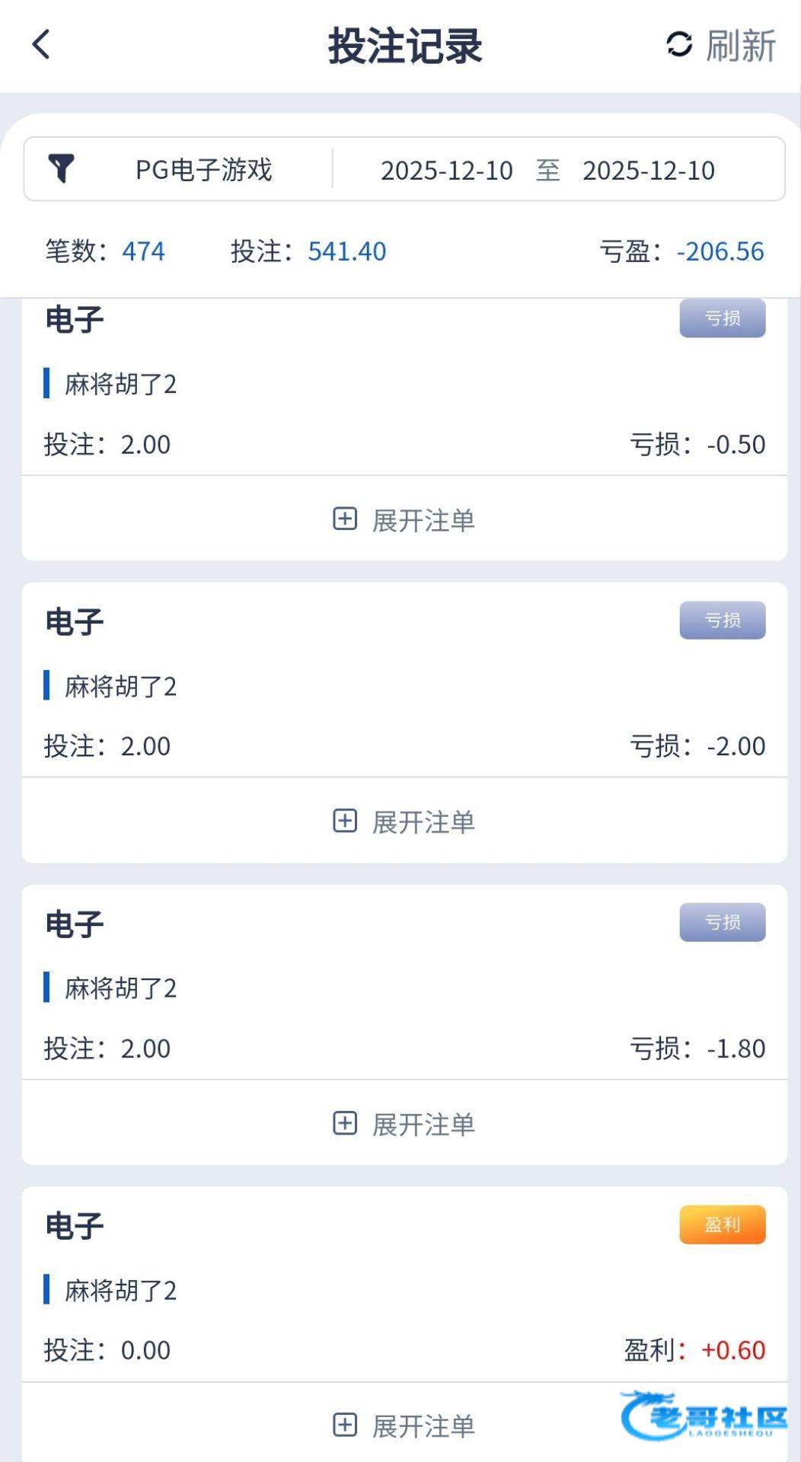Screen dimensions: 801x1462
Task: Open the PG电子游戏 game filter dropdown
Action: [203, 169]
